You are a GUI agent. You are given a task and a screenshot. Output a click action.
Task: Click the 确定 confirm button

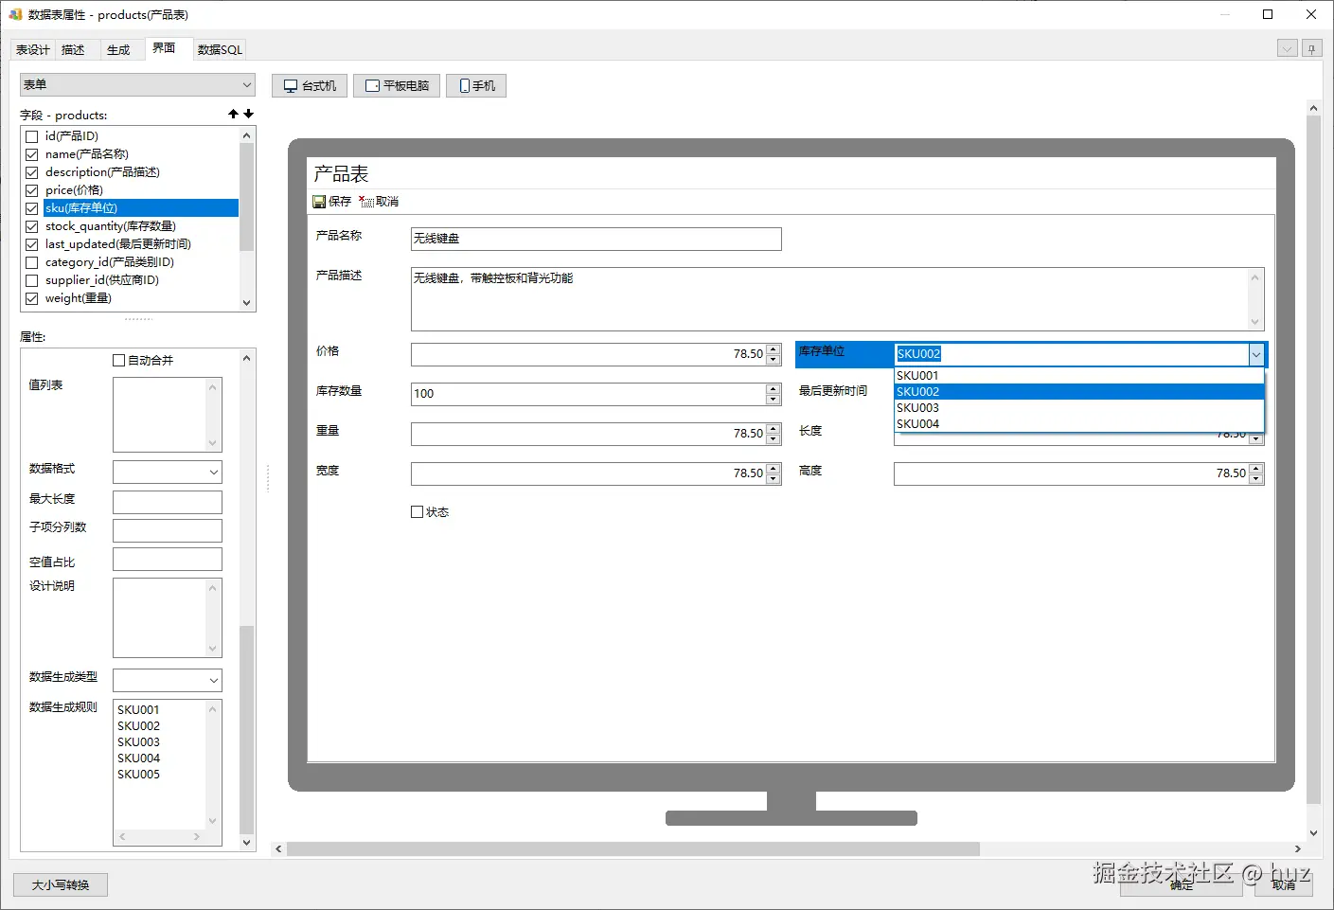[x=1181, y=885]
